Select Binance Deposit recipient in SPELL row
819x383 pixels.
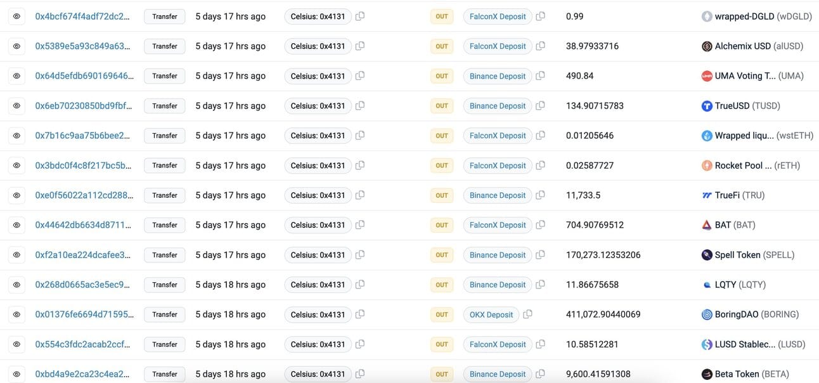click(498, 255)
